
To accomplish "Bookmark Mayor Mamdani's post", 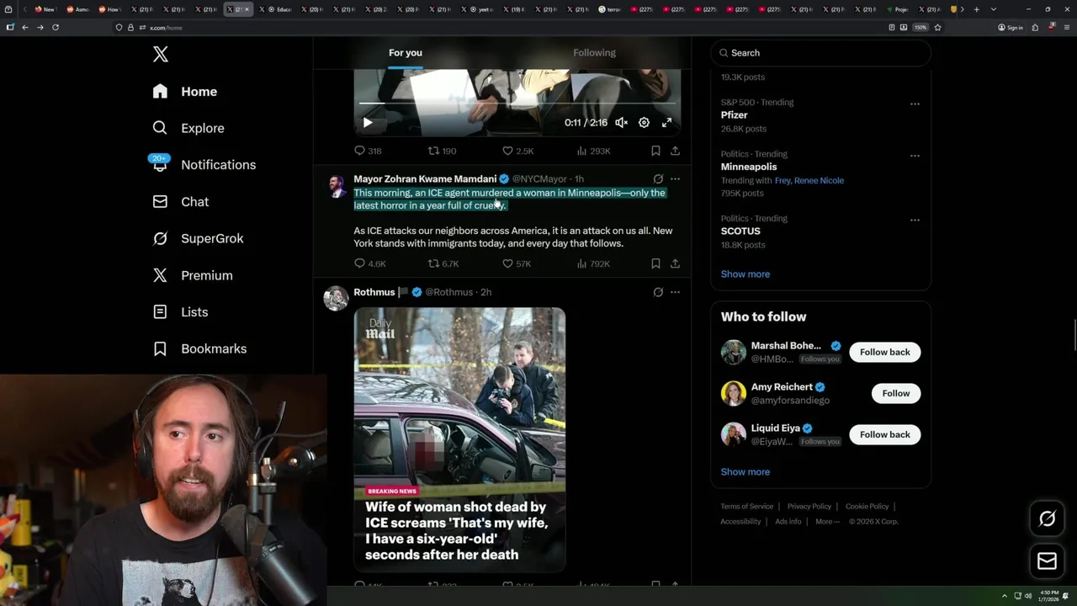I will click(x=655, y=263).
